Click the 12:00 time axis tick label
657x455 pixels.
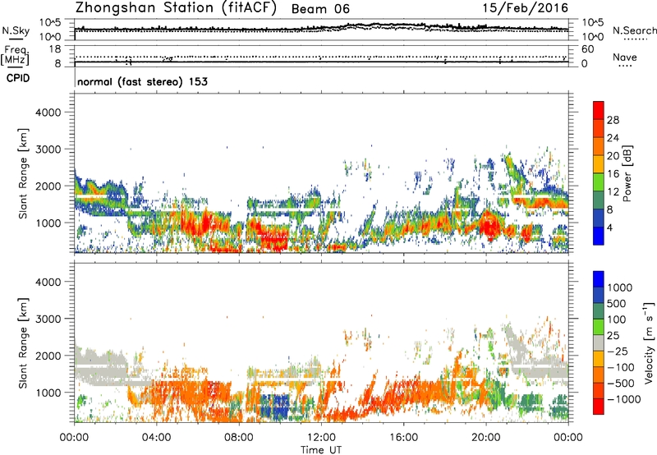(321, 438)
